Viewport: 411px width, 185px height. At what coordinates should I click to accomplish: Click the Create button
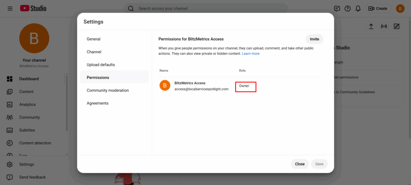coord(378,8)
